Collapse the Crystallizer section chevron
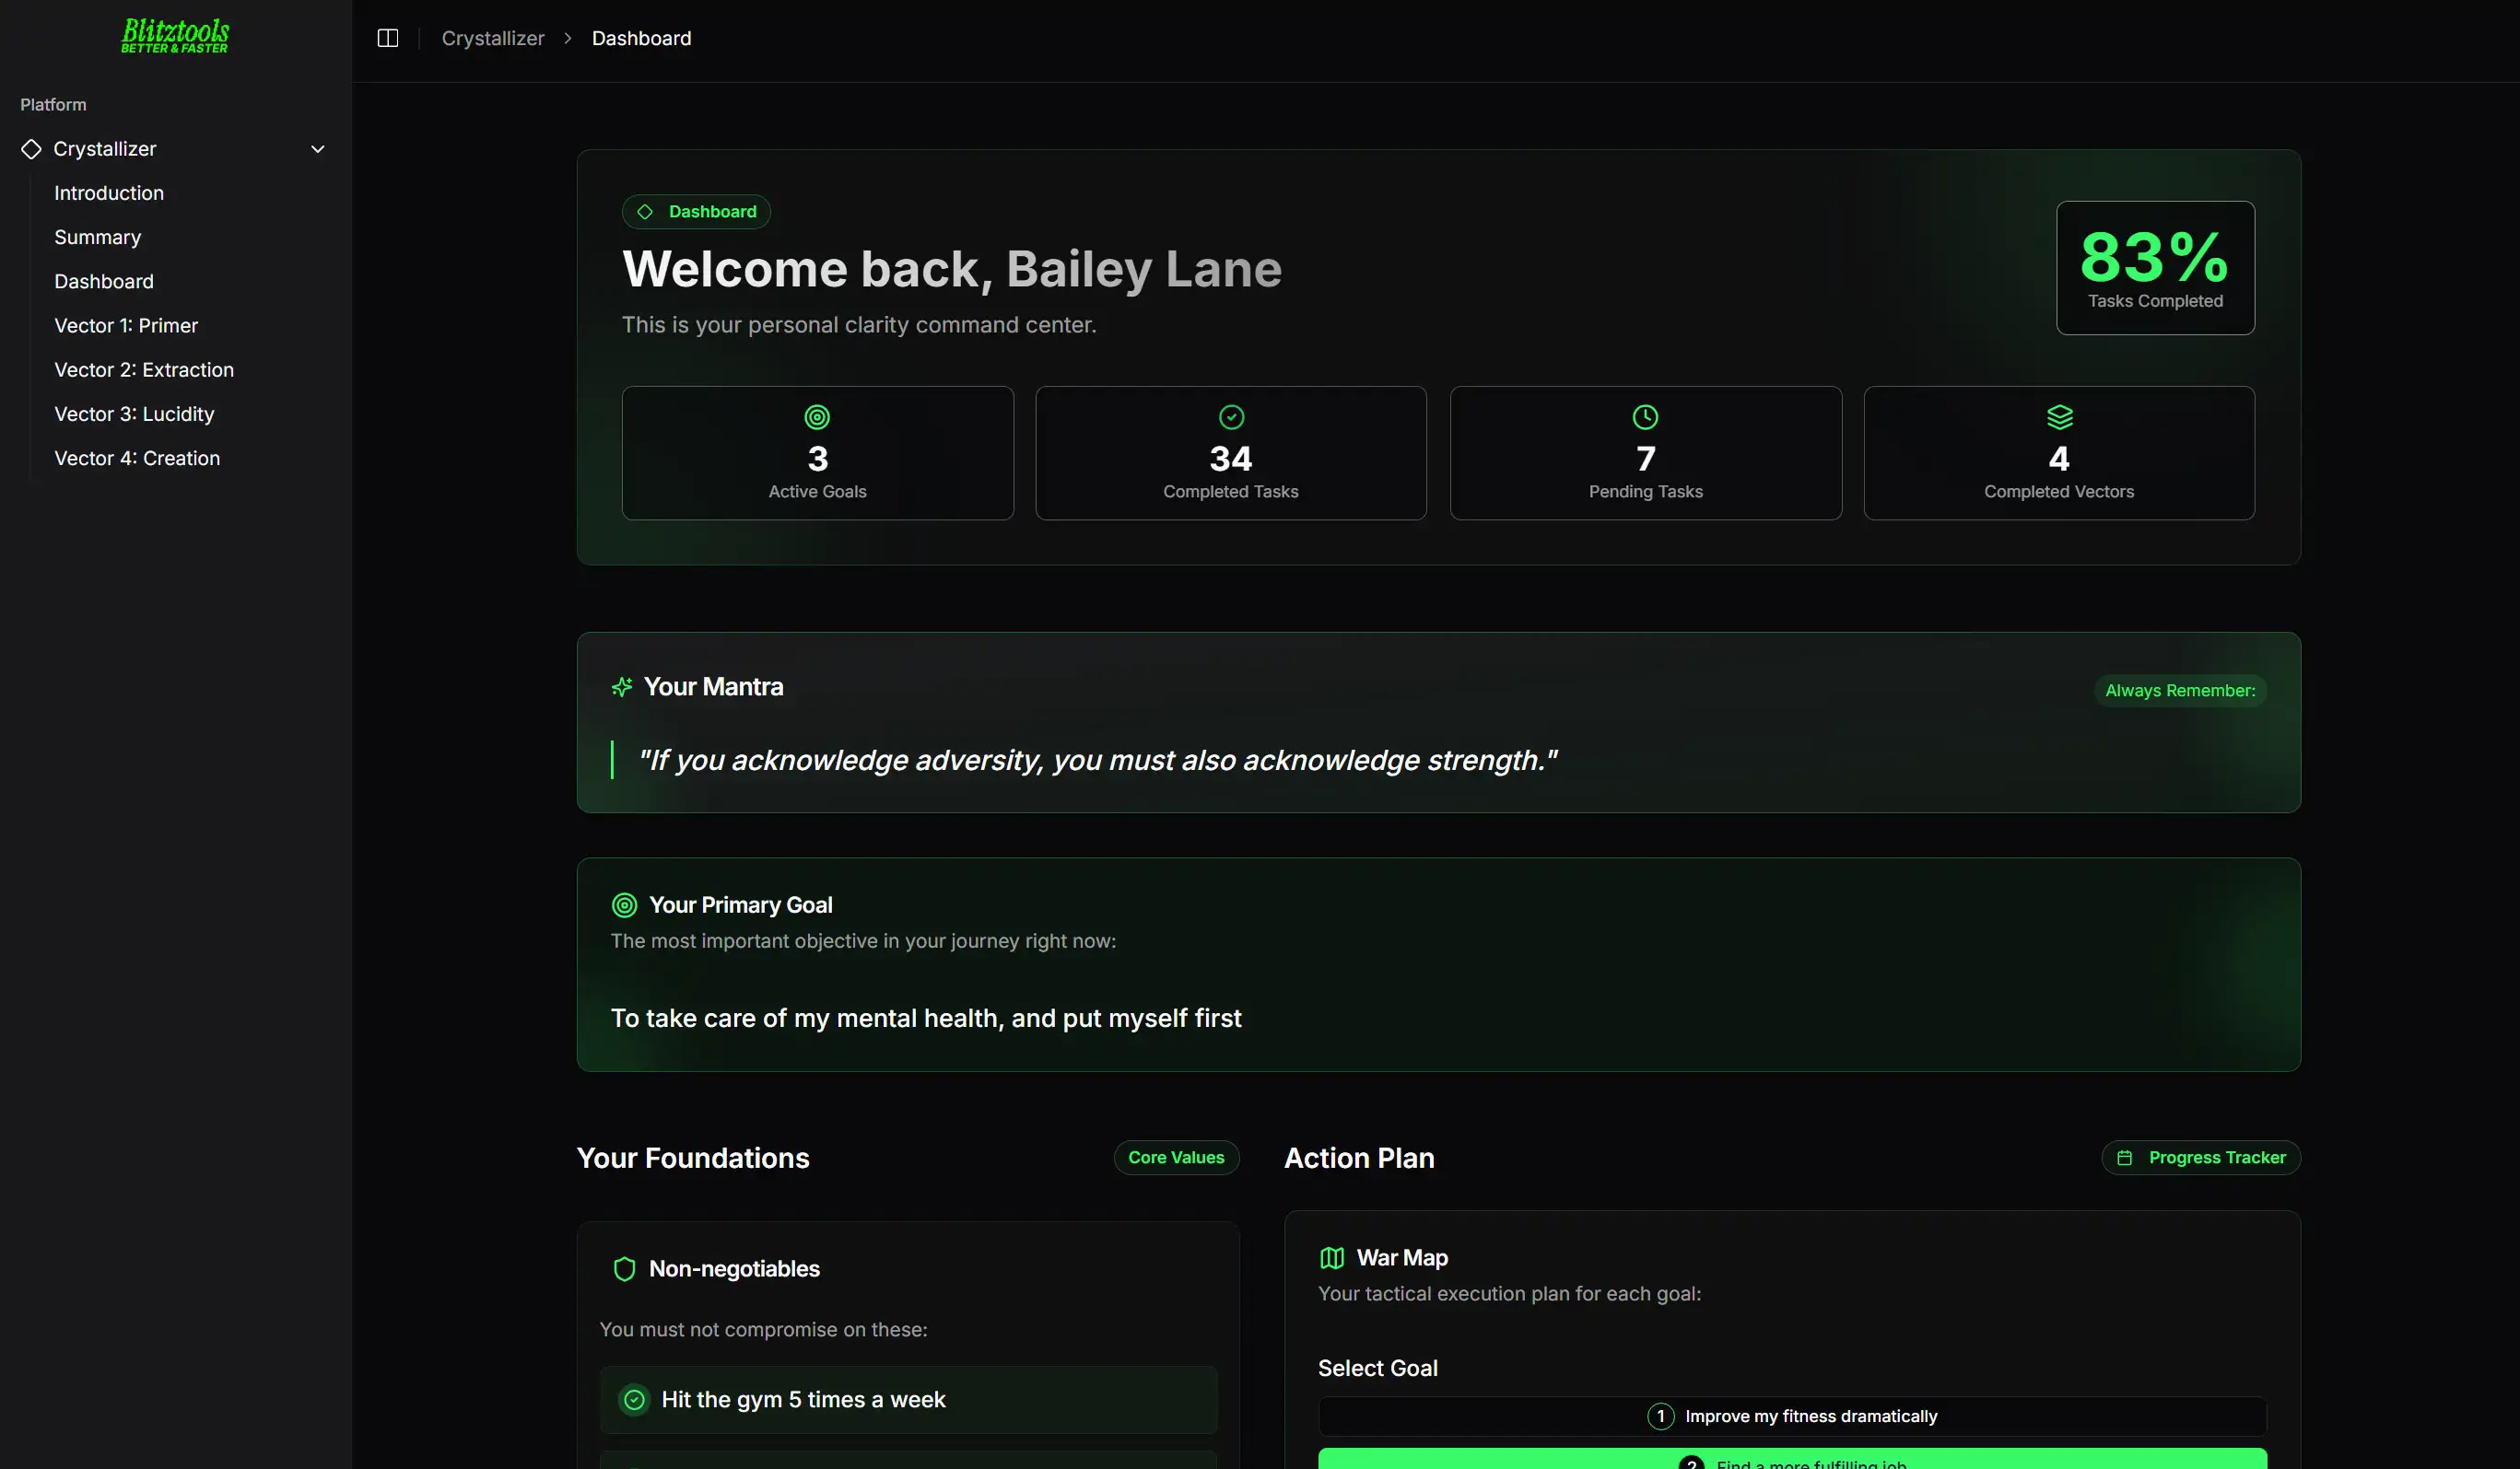2520x1469 pixels. tap(318, 149)
